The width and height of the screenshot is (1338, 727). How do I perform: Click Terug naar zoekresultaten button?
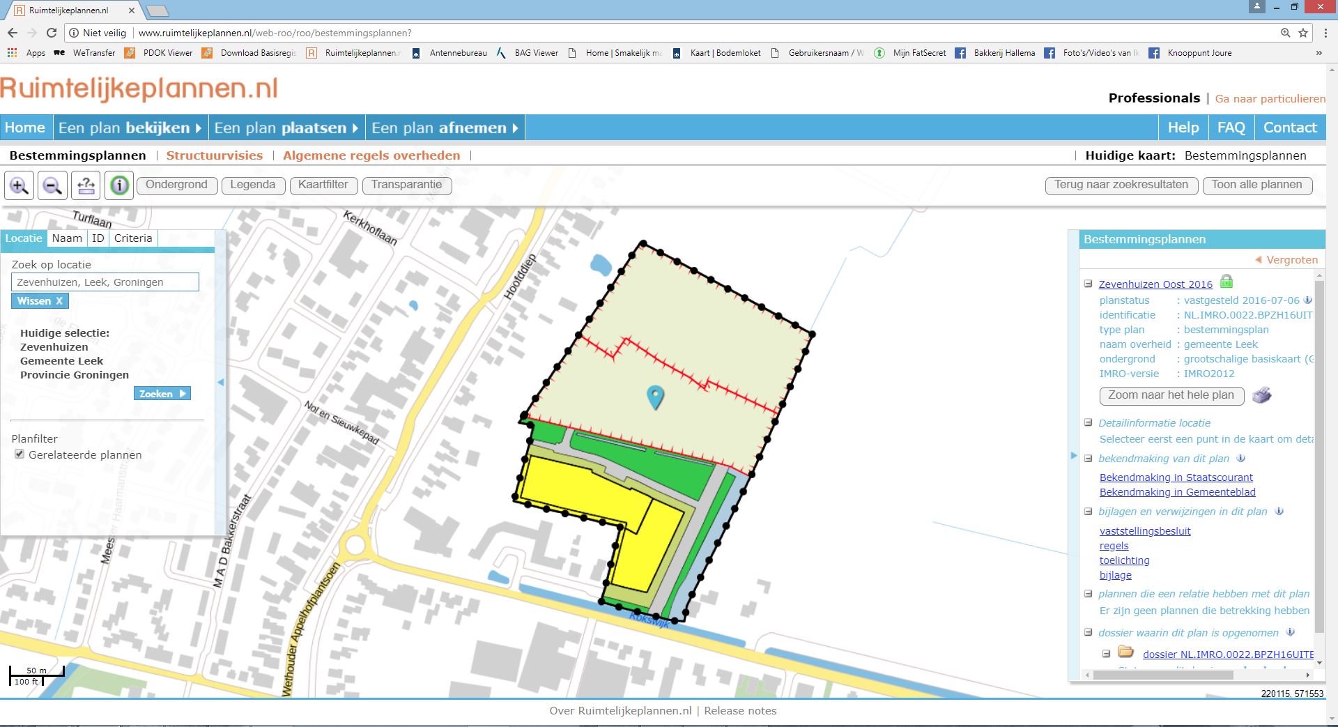pyautogui.click(x=1121, y=185)
